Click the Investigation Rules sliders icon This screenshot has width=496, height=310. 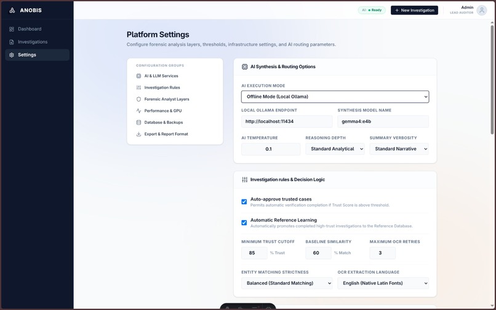138,87
